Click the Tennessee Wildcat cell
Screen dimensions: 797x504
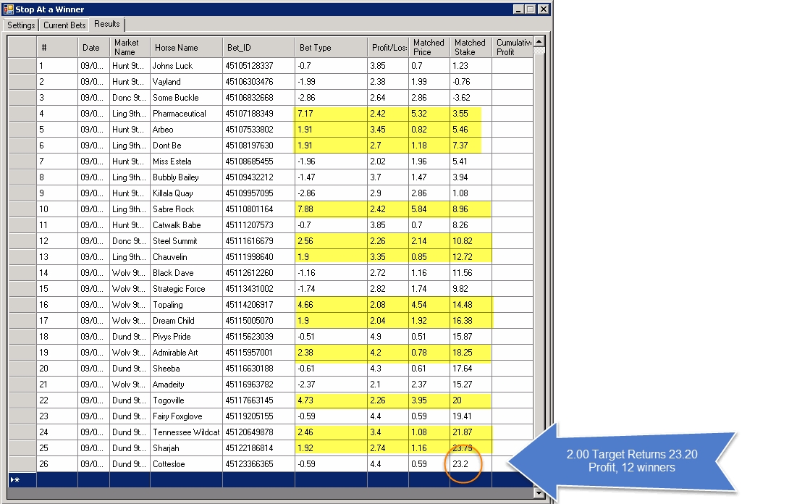[x=185, y=432]
